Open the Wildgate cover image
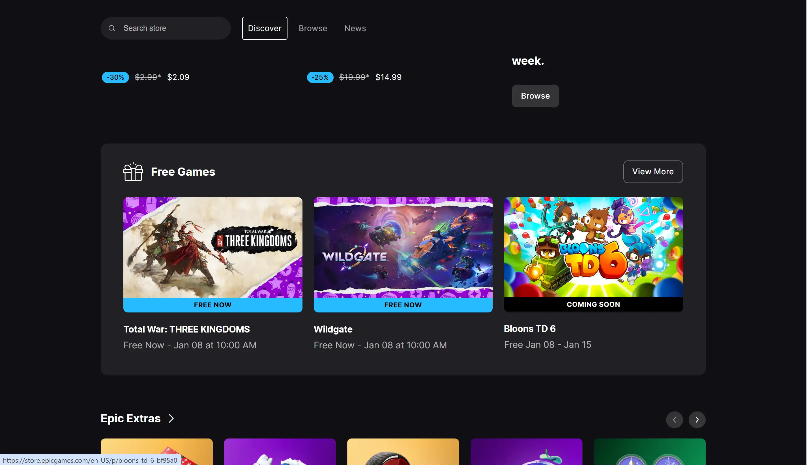This screenshot has width=807, height=465. point(403,247)
